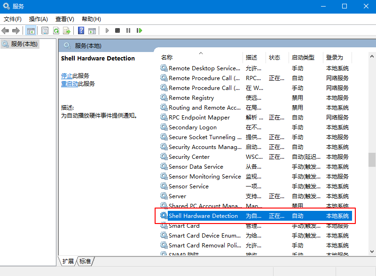Click the 重启动 service link
376x276 pixels.
(x=70, y=84)
